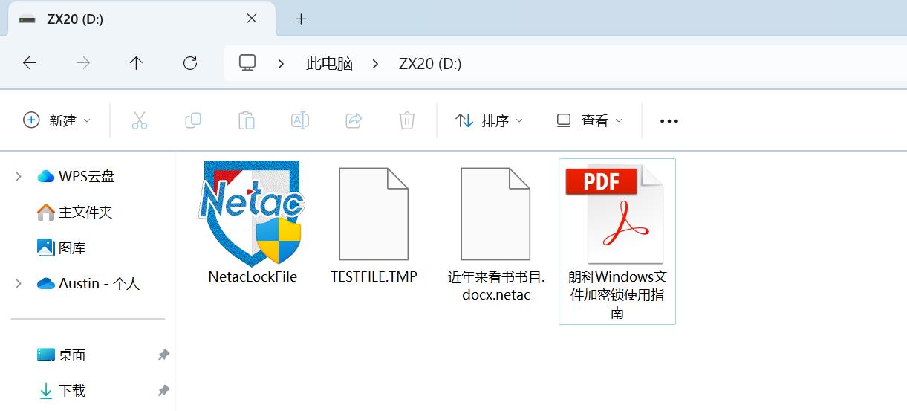Open the 新建 dropdown menu
The width and height of the screenshot is (907, 411).
(x=57, y=120)
